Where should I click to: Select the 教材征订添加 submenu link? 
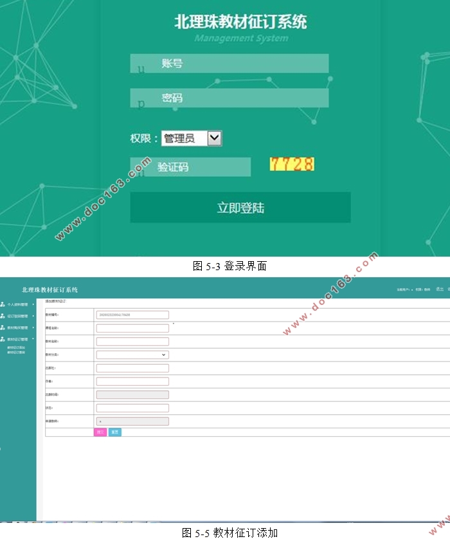pyautogui.click(x=16, y=347)
